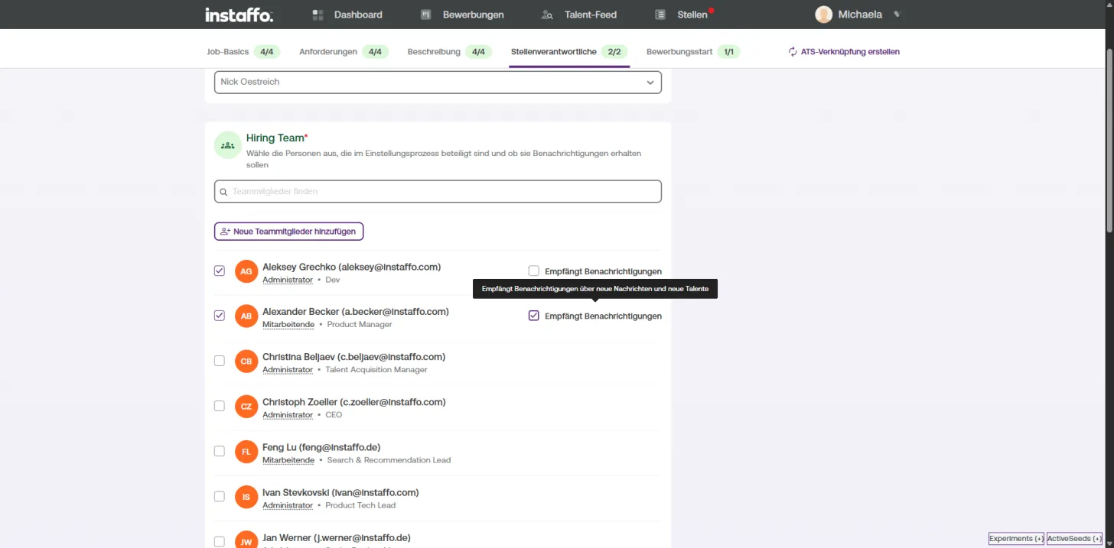Click Michaela's profile avatar
Screen dimensions: 1114x548
pos(824,15)
